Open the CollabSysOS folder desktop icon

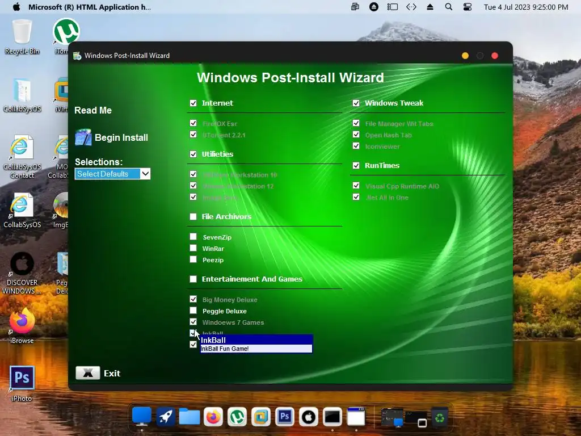22,95
